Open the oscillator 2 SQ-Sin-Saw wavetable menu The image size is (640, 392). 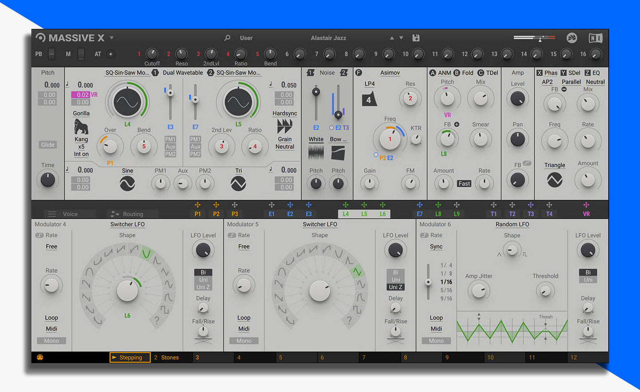click(x=238, y=72)
